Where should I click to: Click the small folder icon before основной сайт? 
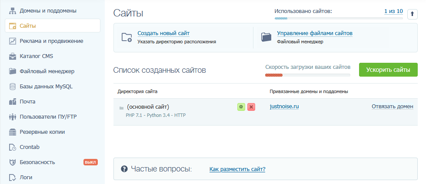point(121,108)
